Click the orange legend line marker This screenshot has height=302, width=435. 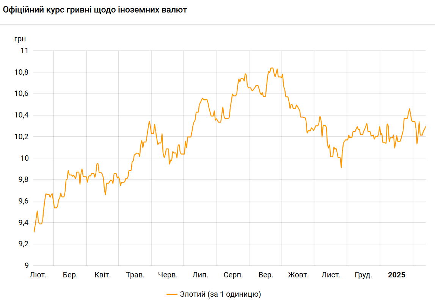(x=172, y=294)
